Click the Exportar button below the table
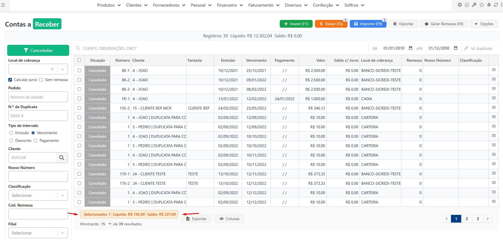503x240 pixels. pos(196,219)
